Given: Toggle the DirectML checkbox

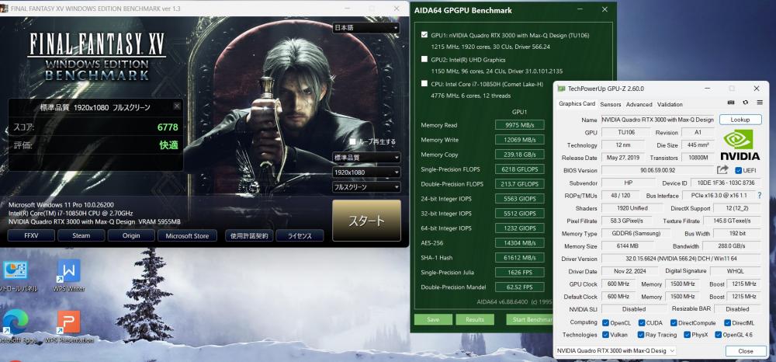Looking at the screenshot, I should pos(727,323).
